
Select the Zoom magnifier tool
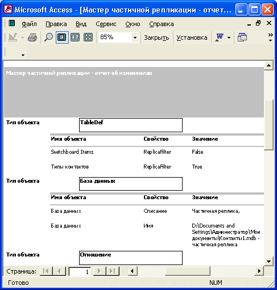tap(48, 37)
